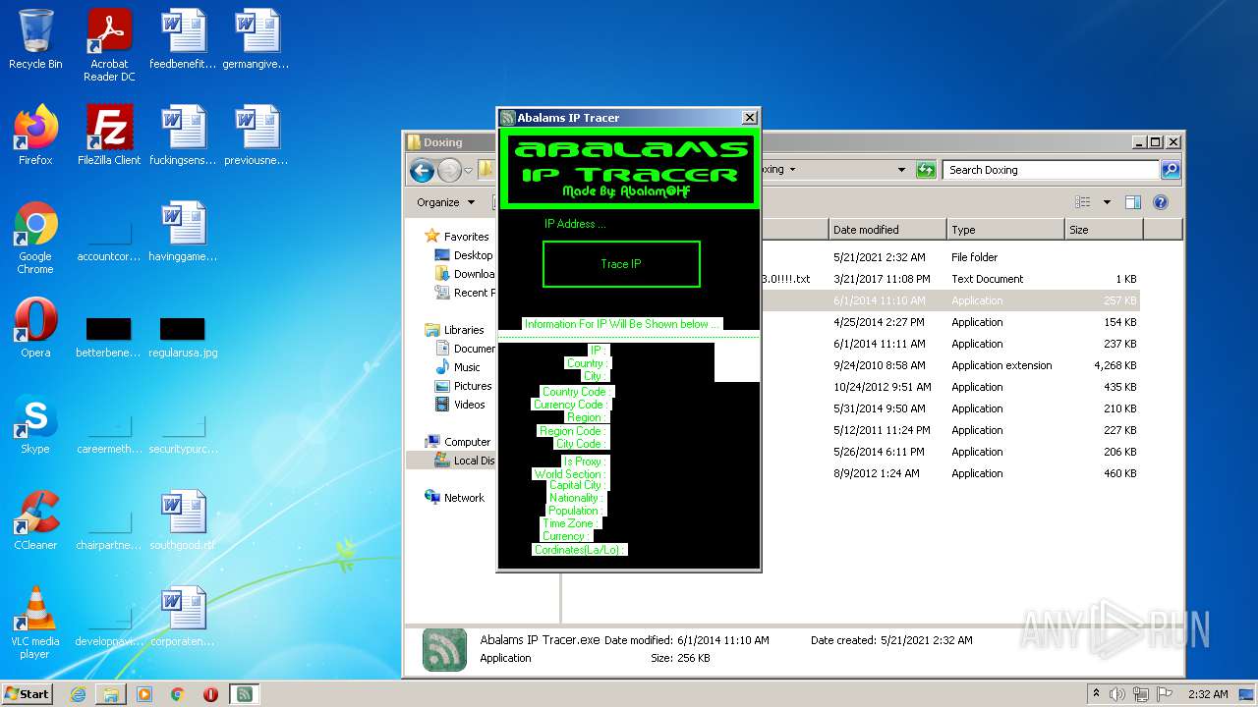Switch to Abalams IP Tracer taskbar button
The height and width of the screenshot is (707, 1258).
[245, 694]
